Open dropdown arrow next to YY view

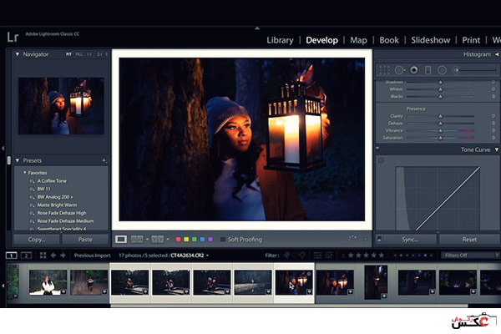tap(168, 239)
